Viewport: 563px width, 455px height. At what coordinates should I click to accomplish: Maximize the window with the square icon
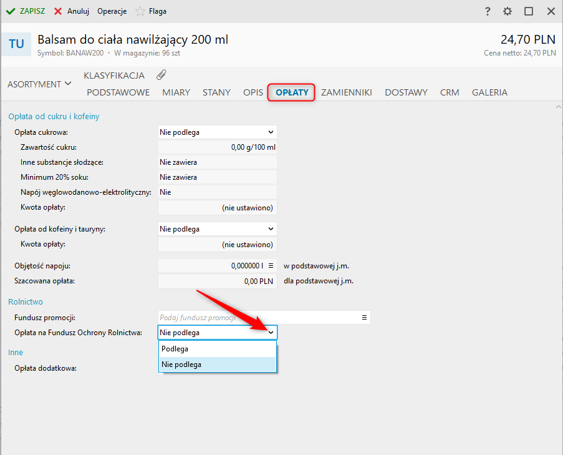click(x=529, y=11)
